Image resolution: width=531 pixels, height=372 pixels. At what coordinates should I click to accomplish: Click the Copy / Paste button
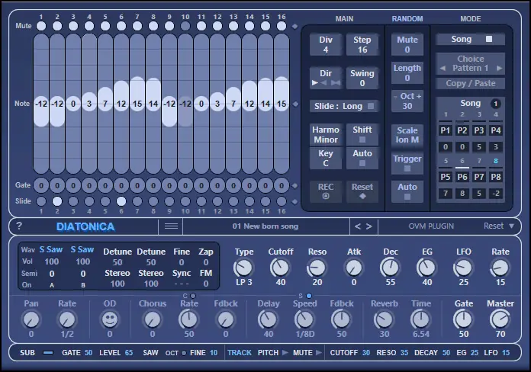[x=470, y=83]
